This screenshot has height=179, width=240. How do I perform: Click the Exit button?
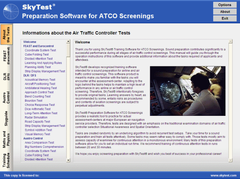225,18
